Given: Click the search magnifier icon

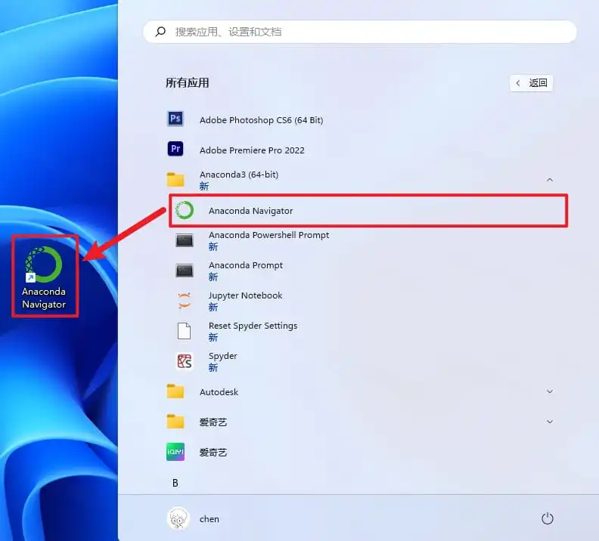Looking at the screenshot, I should [x=160, y=31].
